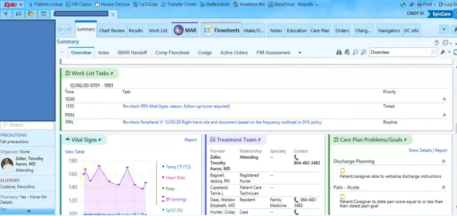Open Patient Lookup

pos(46,4)
